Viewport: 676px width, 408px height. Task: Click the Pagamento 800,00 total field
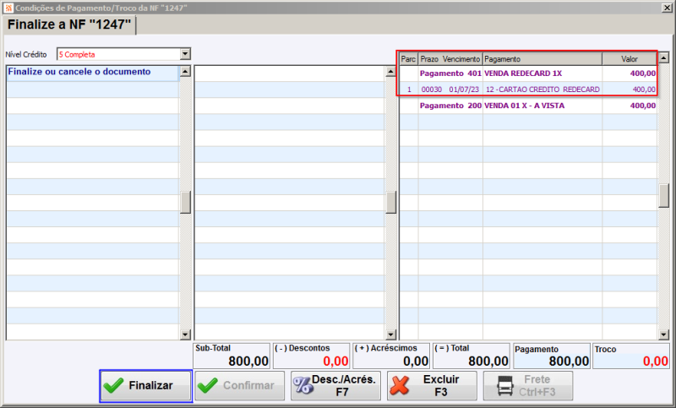pos(552,356)
